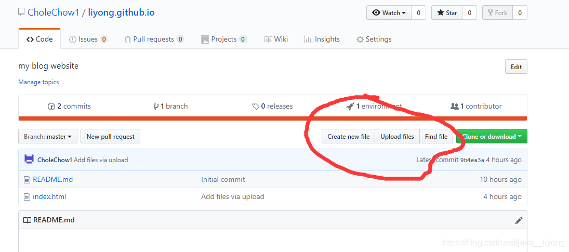View the 1 contributor link
The image size is (569, 252).
point(476,106)
